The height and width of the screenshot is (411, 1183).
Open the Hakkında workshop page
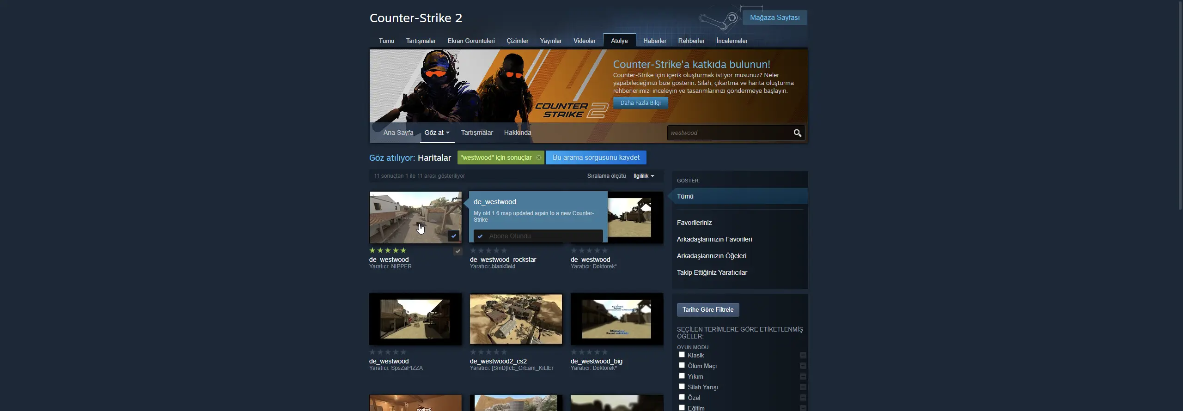click(517, 133)
